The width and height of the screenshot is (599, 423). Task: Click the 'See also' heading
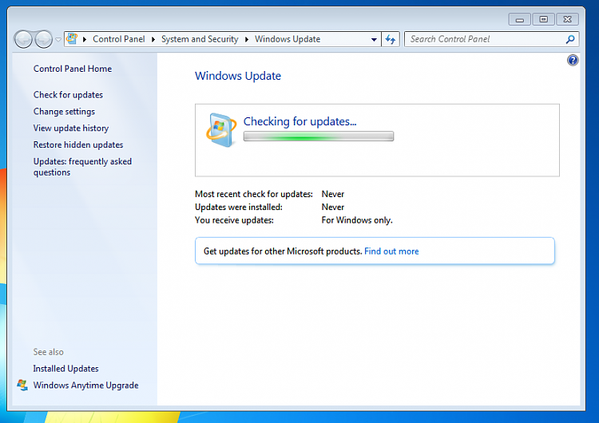49,352
